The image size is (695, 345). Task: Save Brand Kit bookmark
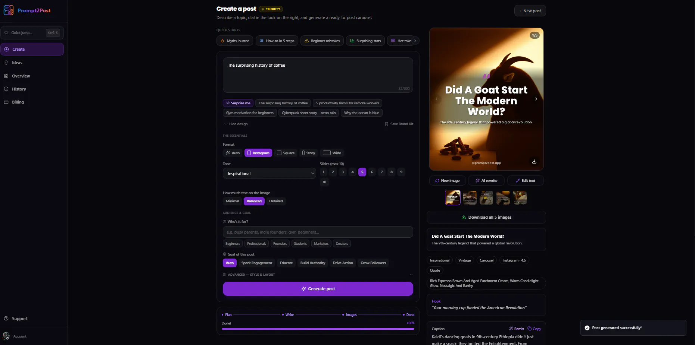[x=399, y=124]
